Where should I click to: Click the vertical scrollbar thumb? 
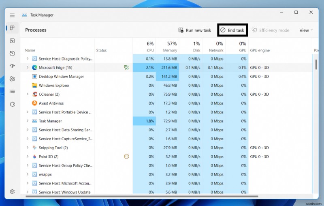point(316,64)
